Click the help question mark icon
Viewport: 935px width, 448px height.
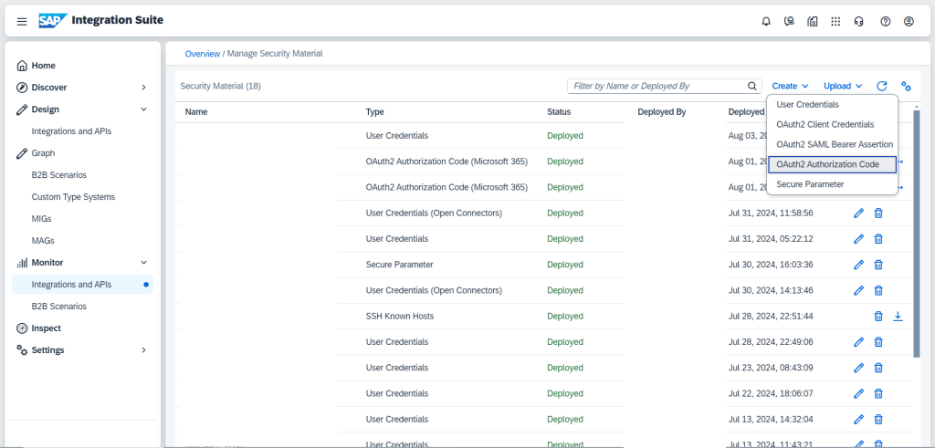point(885,21)
